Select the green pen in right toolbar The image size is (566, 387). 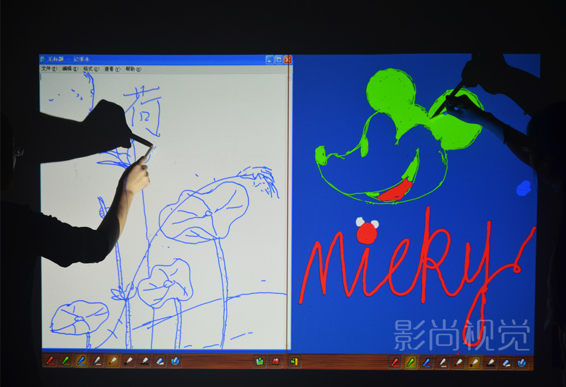pyautogui.click(x=410, y=362)
